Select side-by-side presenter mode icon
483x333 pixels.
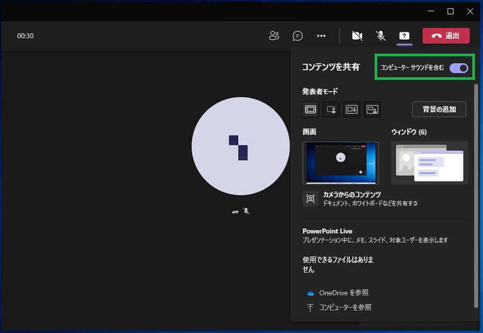pyautogui.click(x=352, y=109)
